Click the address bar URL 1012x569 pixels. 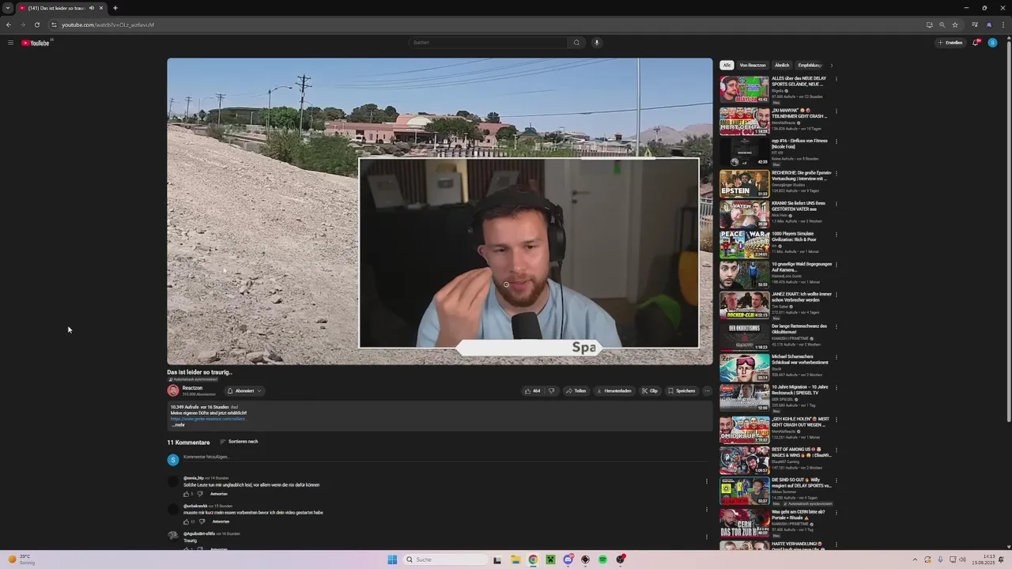click(108, 24)
